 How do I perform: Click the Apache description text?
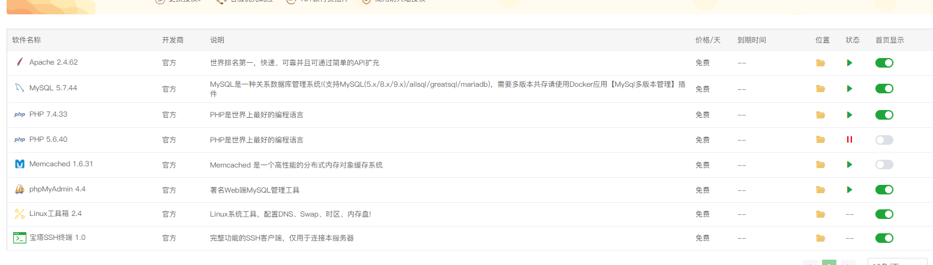(x=295, y=63)
